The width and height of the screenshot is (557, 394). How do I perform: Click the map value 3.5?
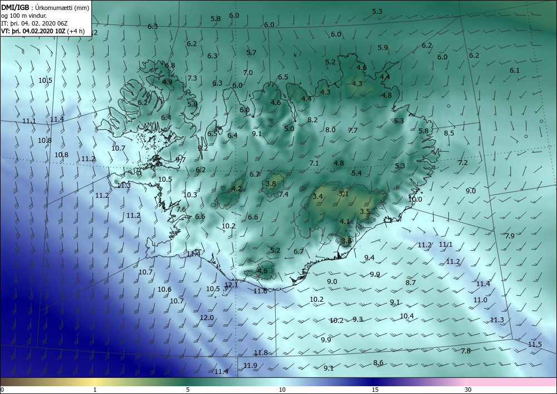[x=365, y=212]
